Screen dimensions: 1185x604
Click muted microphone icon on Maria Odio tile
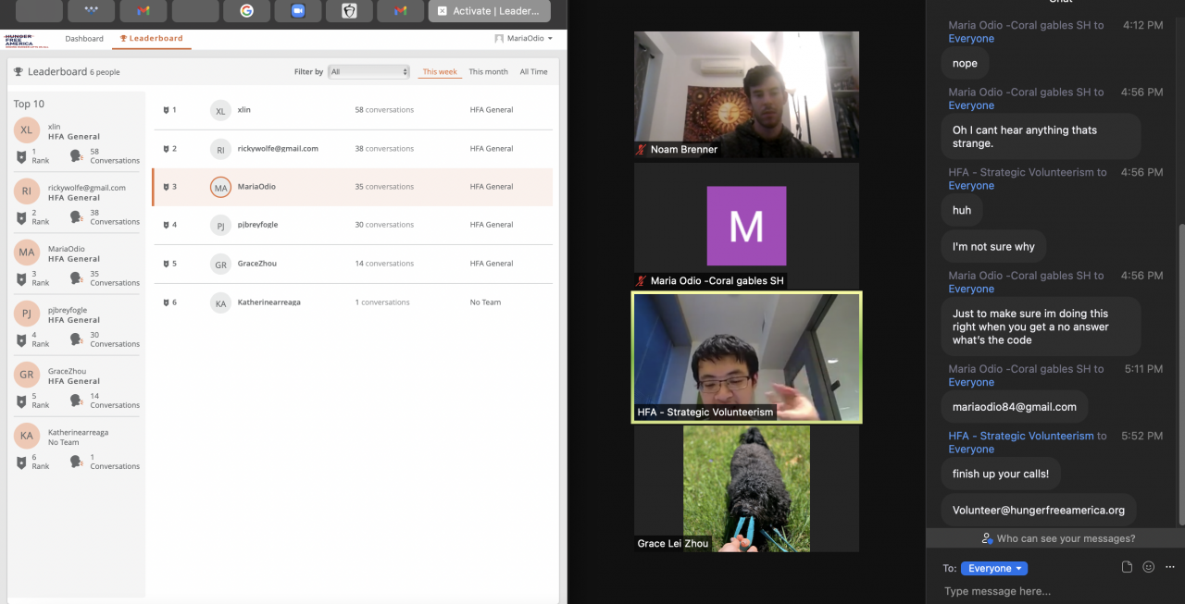tap(641, 280)
